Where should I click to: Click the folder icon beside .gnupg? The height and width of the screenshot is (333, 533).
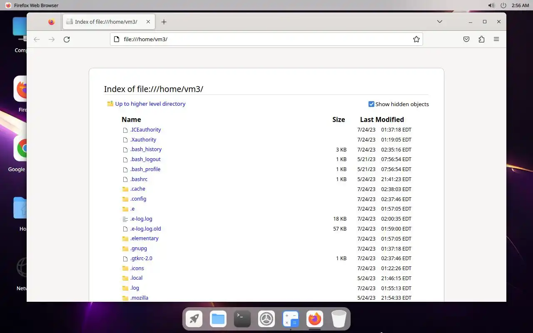(x=125, y=249)
